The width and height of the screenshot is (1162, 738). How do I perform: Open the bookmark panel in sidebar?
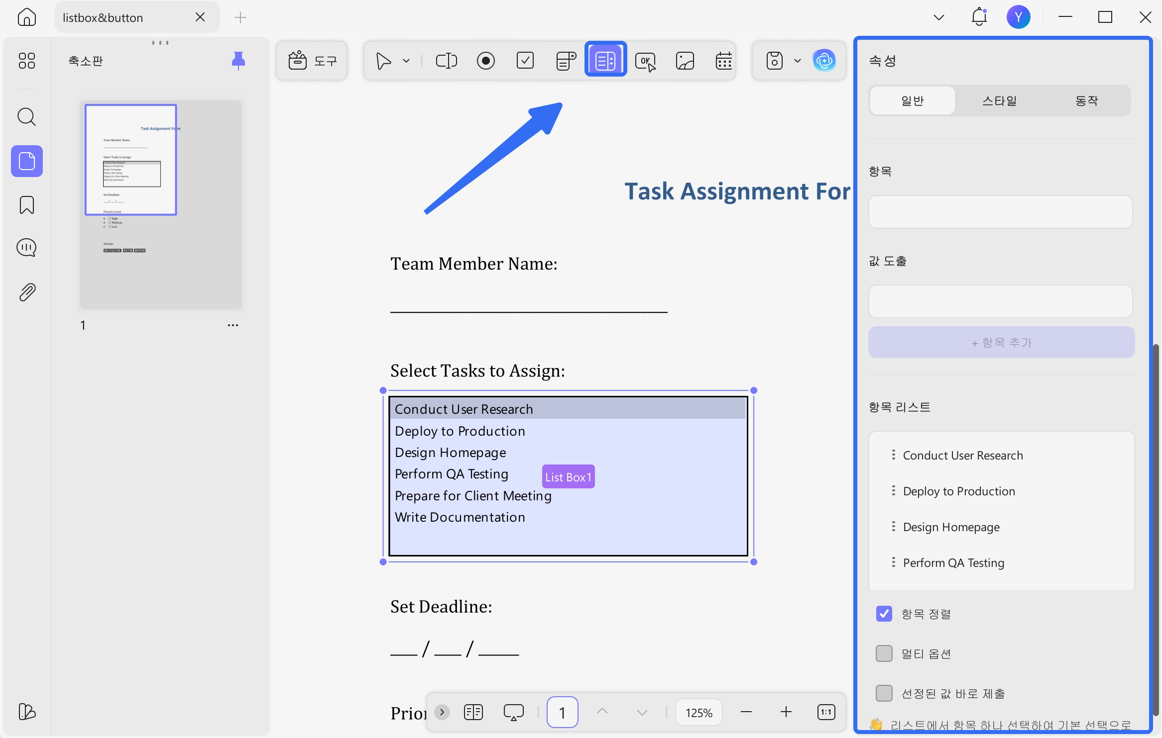26,204
